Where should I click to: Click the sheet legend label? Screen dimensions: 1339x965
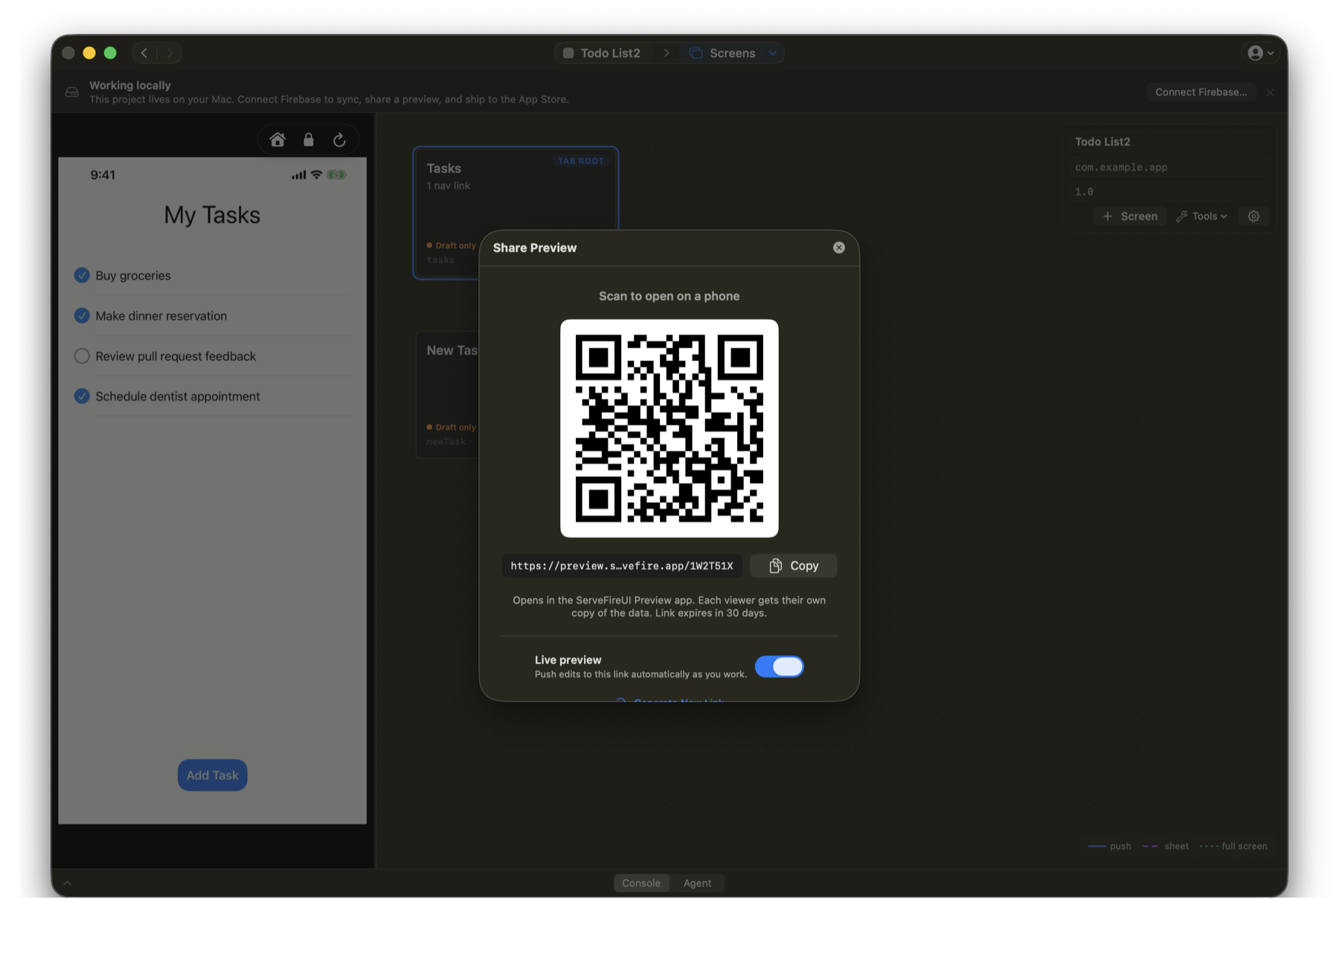point(1176,846)
